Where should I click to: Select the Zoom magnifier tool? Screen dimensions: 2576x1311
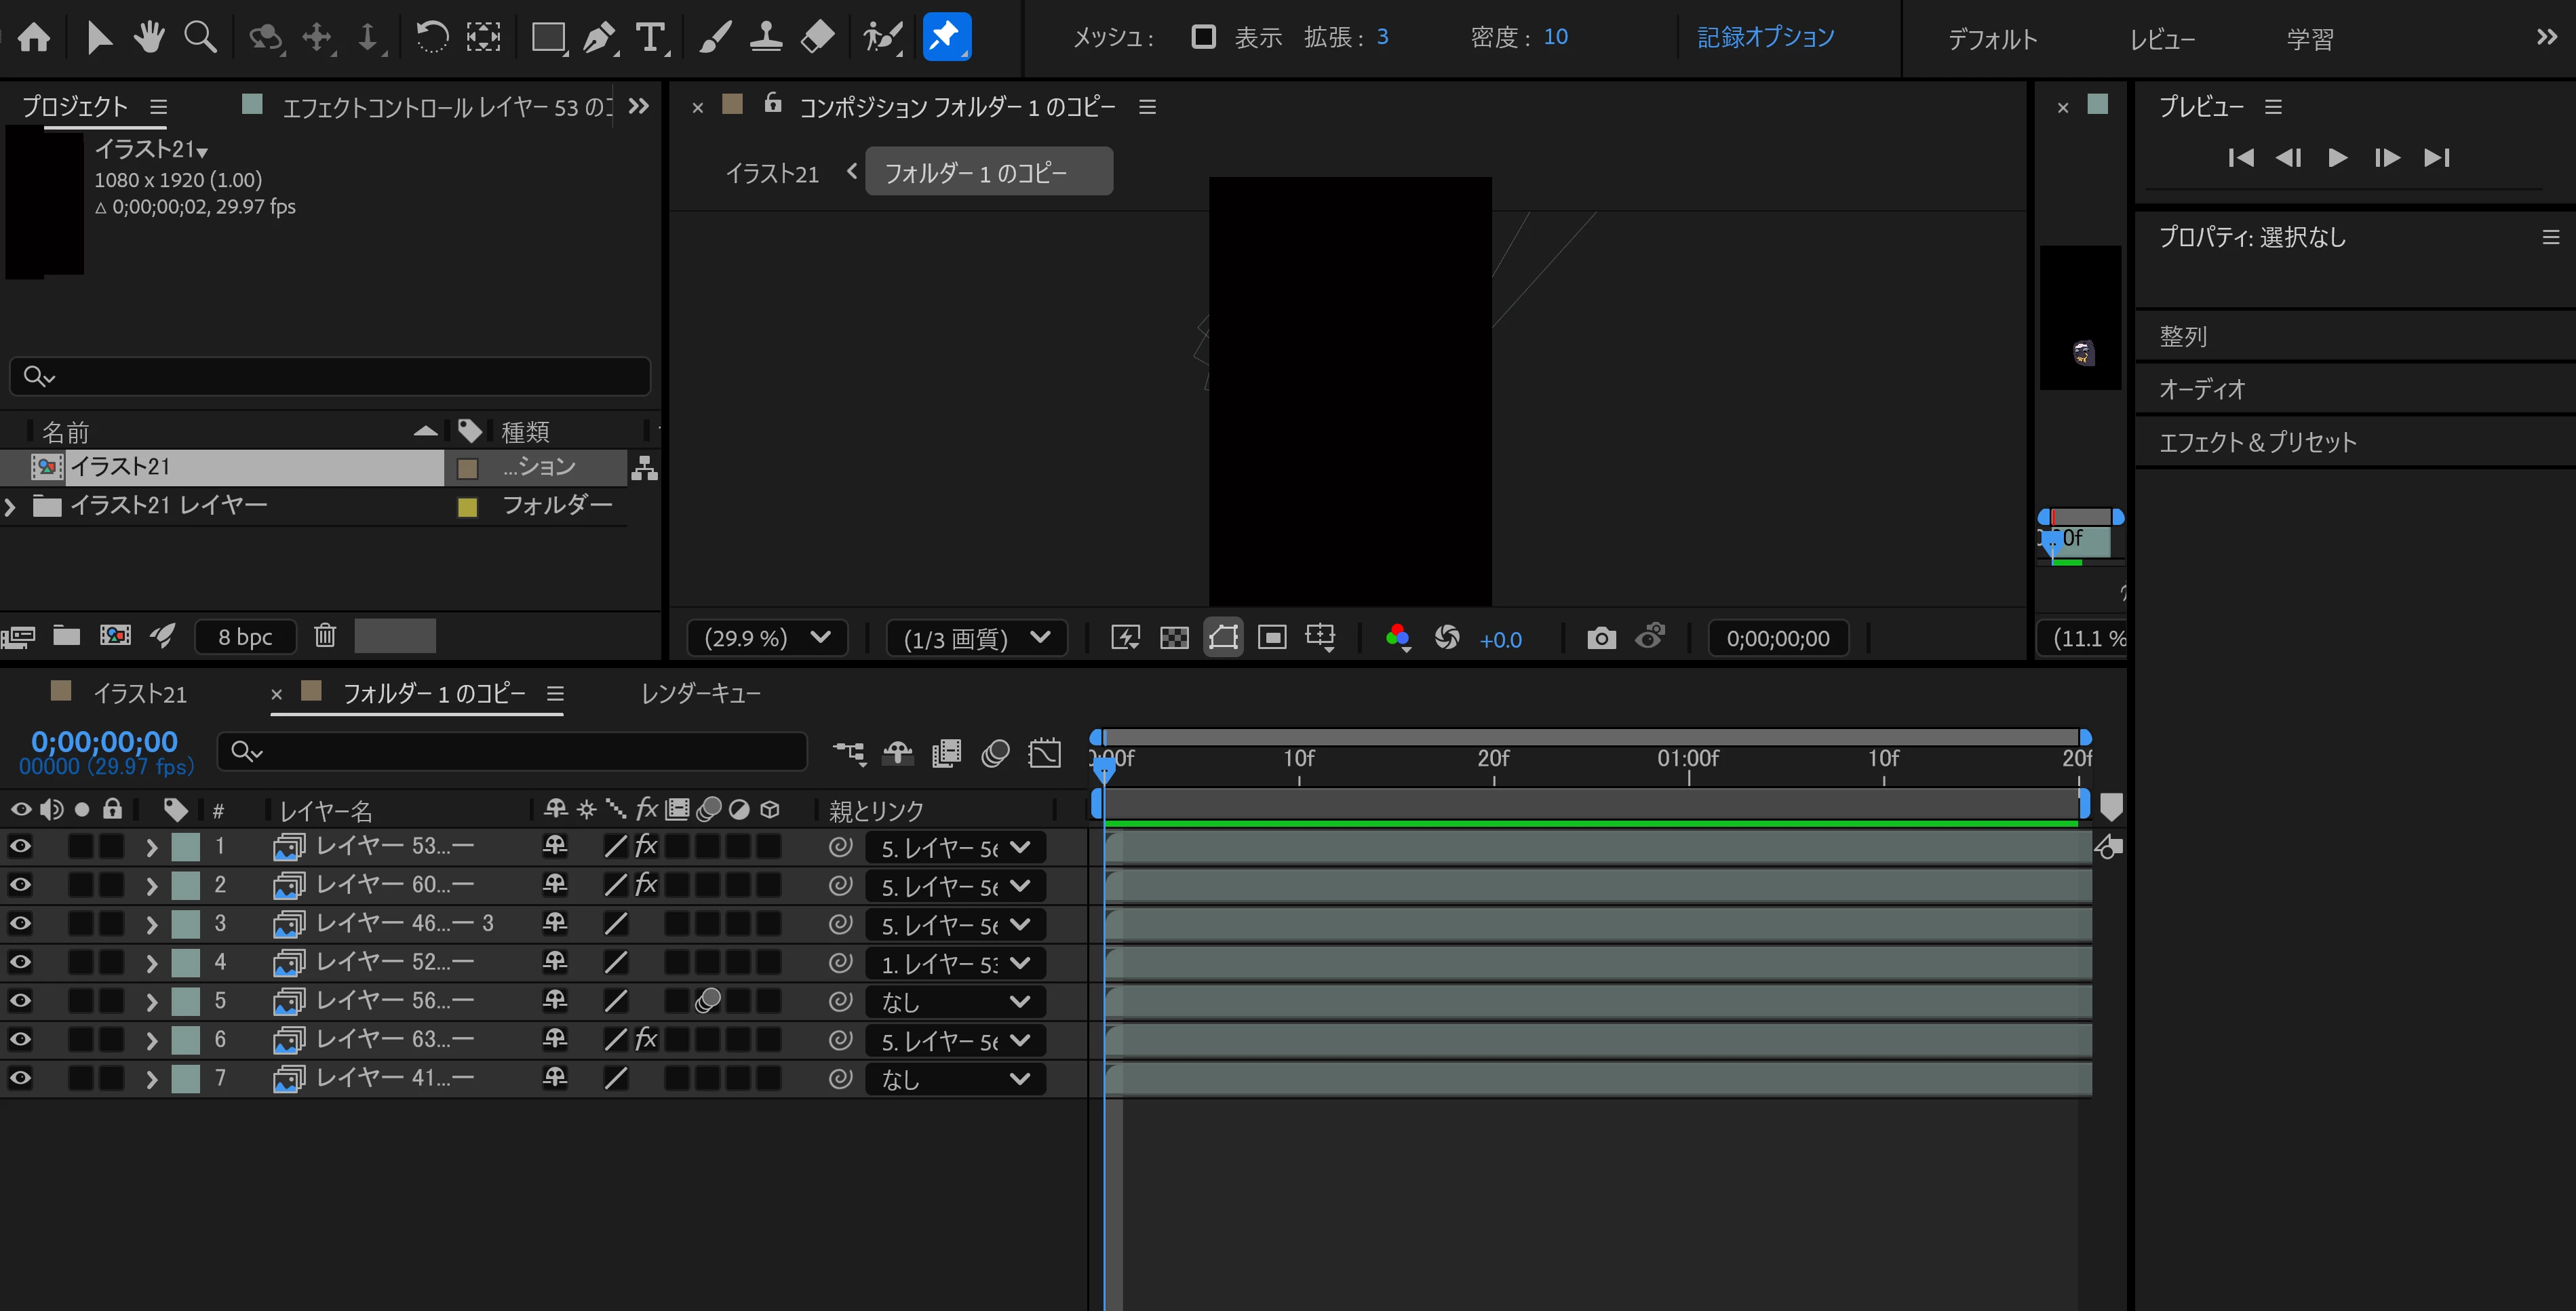200,38
